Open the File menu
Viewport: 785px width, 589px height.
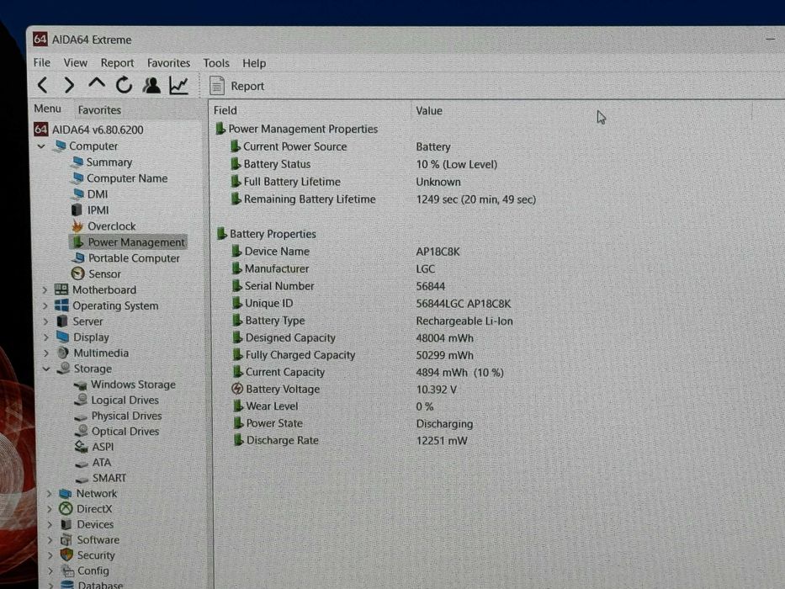pos(41,62)
